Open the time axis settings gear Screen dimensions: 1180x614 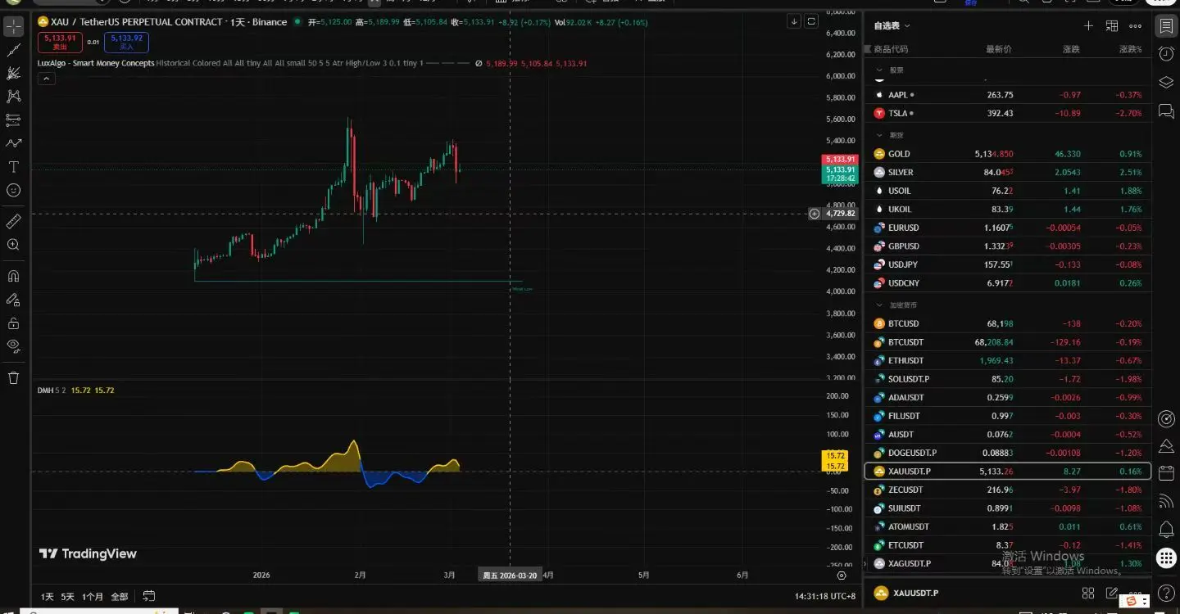842,576
